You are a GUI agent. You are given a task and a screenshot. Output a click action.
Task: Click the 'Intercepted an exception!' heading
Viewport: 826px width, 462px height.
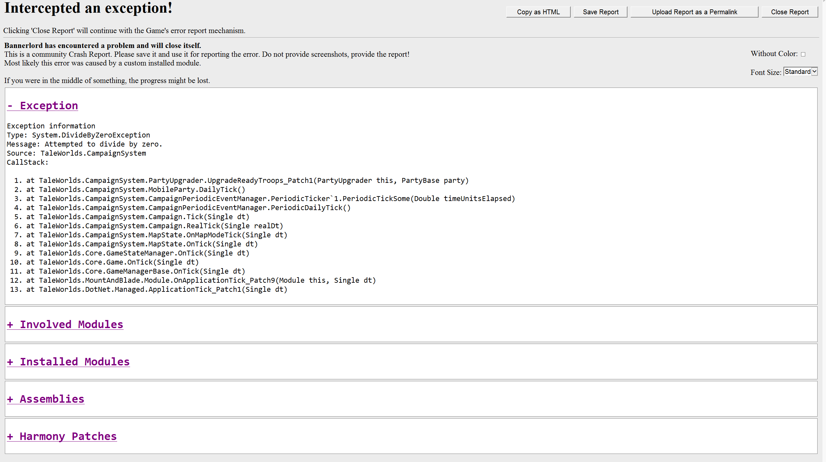pyautogui.click(x=88, y=8)
